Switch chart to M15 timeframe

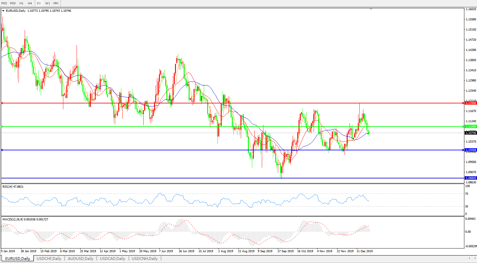(4, 3)
